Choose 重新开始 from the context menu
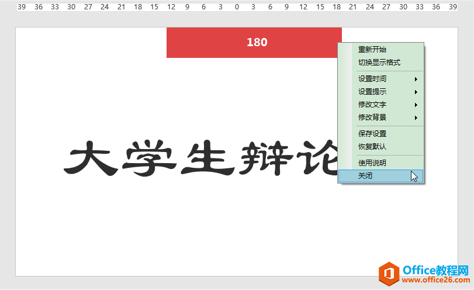The width and height of the screenshot is (474, 290). (381, 49)
